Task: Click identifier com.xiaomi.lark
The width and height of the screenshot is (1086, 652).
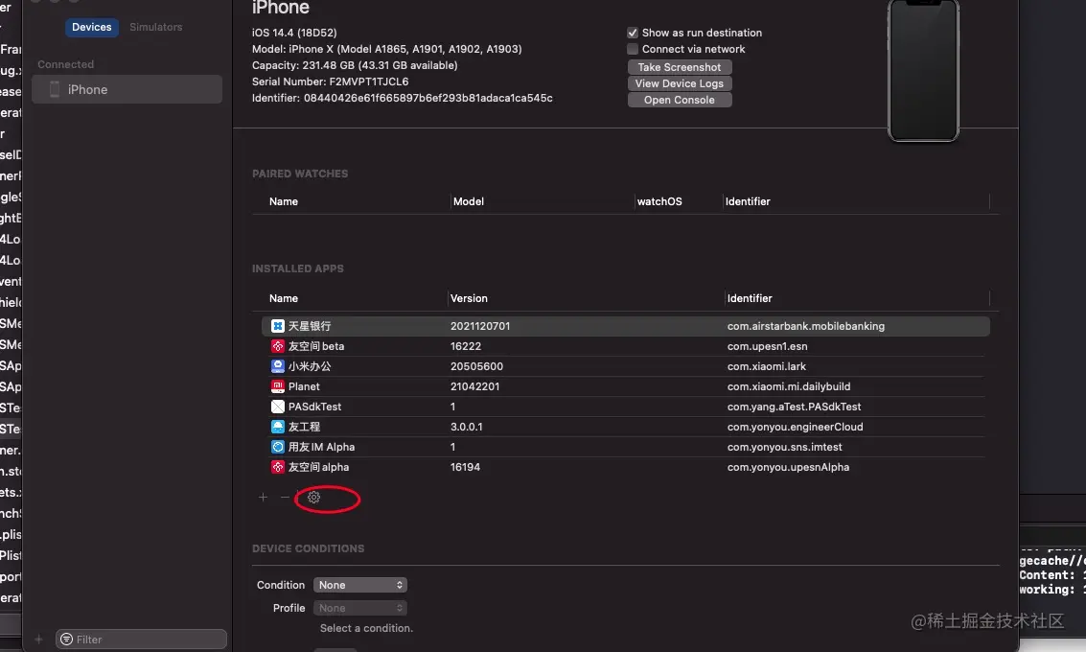Action: (766, 366)
